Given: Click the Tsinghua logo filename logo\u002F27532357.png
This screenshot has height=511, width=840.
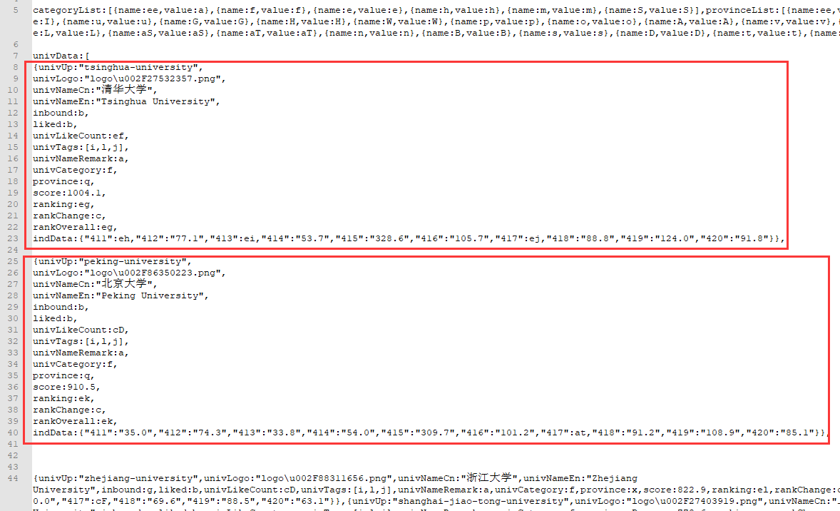Looking at the screenshot, I should (152, 79).
